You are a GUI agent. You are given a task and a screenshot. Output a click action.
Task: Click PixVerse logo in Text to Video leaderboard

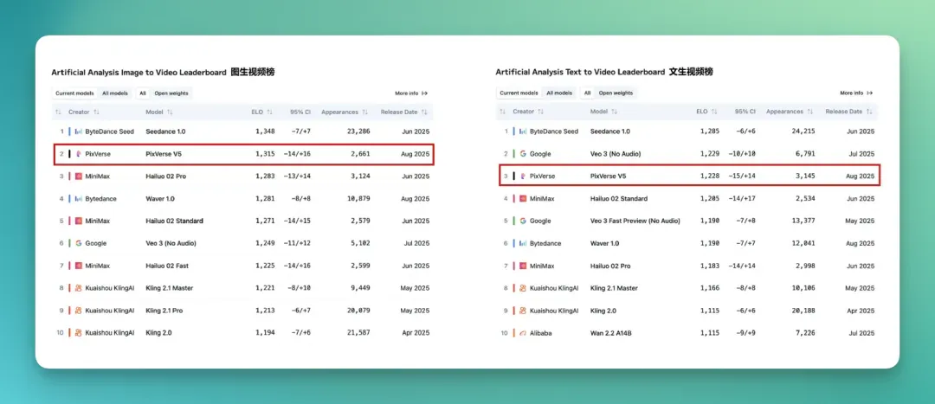click(x=523, y=176)
